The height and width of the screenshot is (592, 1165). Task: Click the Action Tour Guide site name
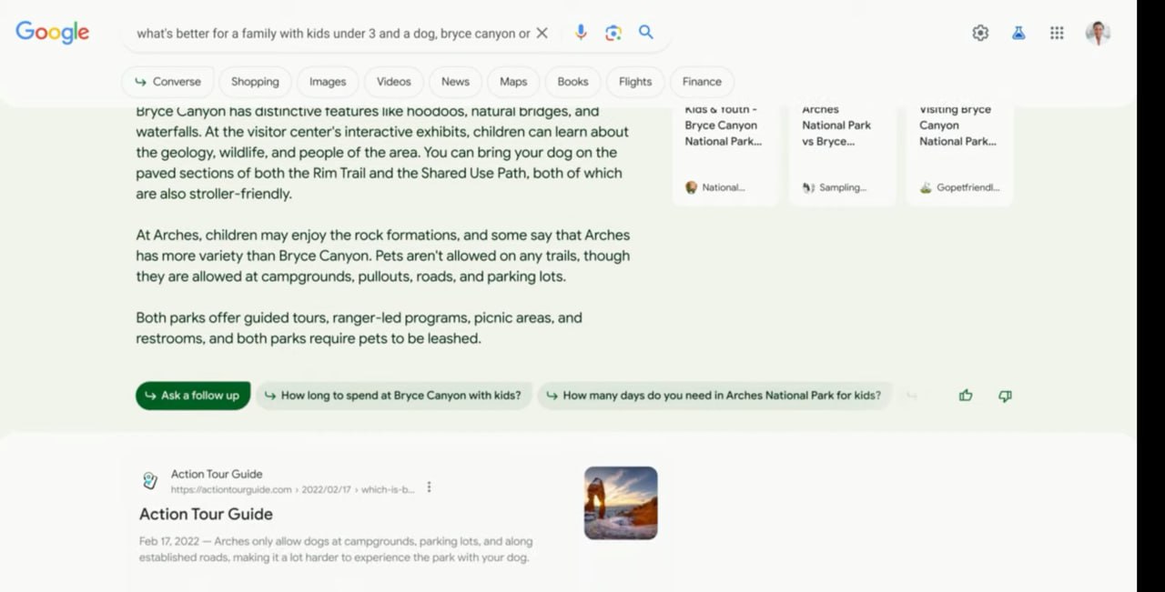pyautogui.click(x=217, y=474)
